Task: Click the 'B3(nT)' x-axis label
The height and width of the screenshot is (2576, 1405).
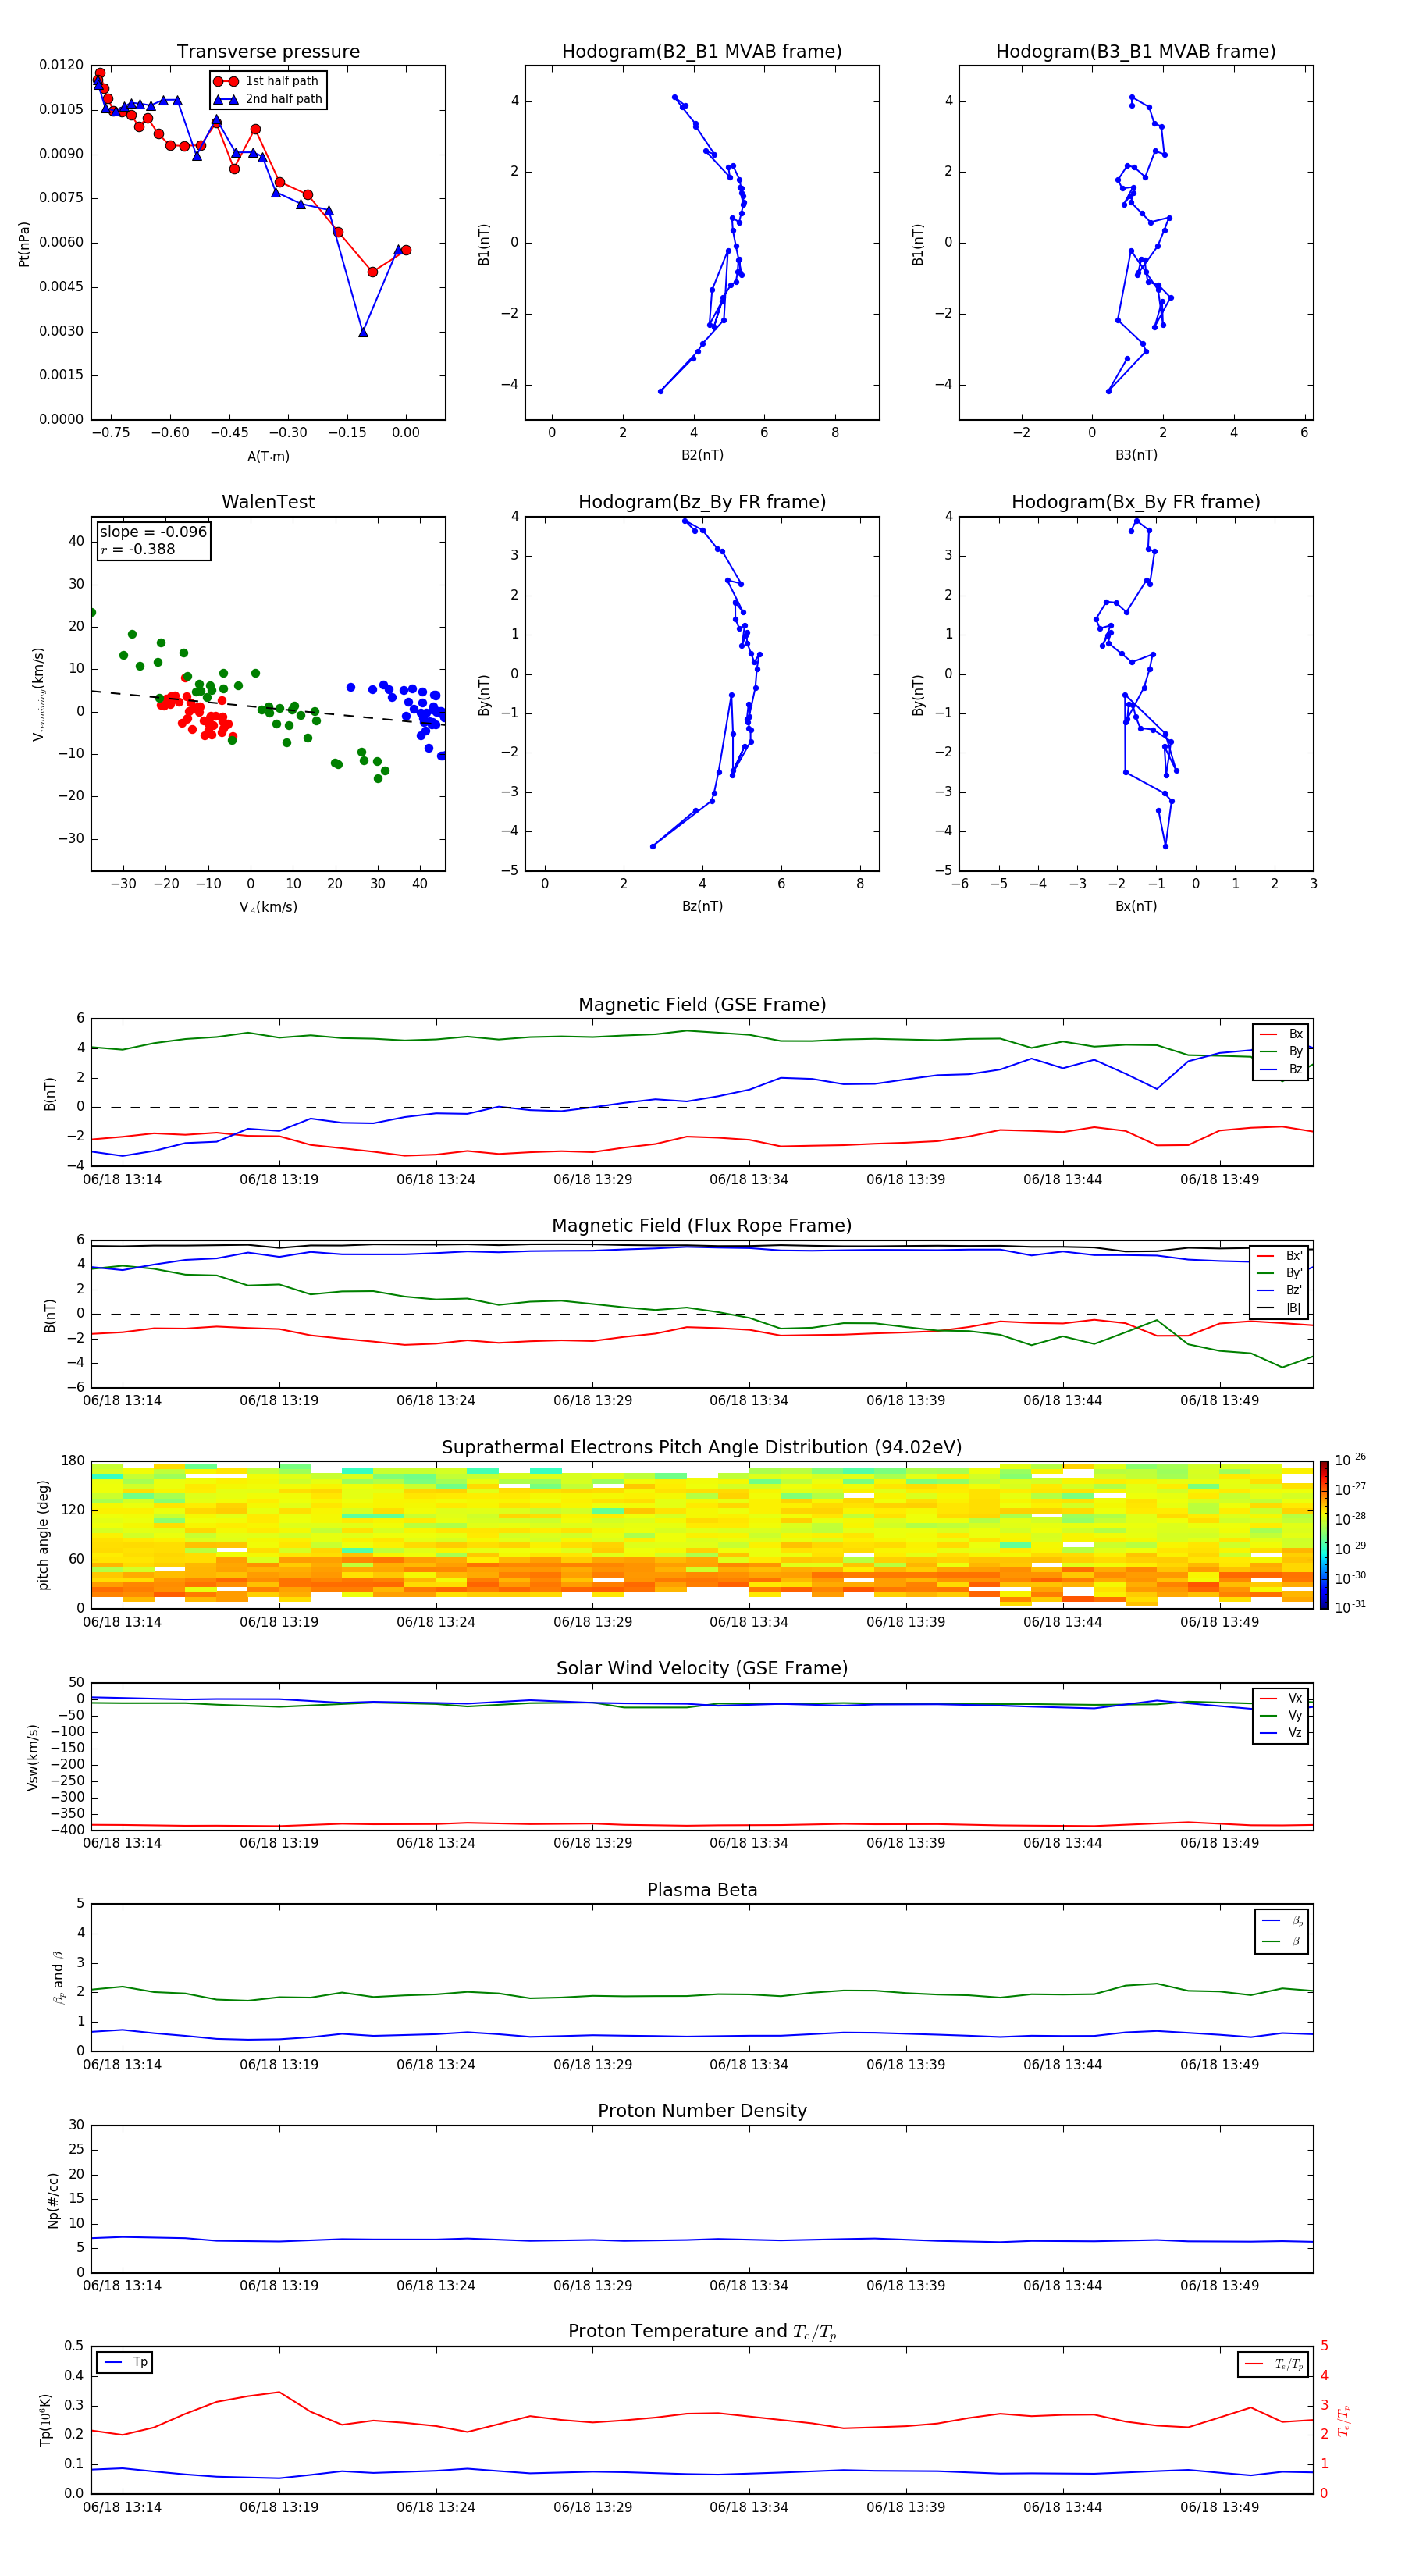Action: click(1136, 455)
